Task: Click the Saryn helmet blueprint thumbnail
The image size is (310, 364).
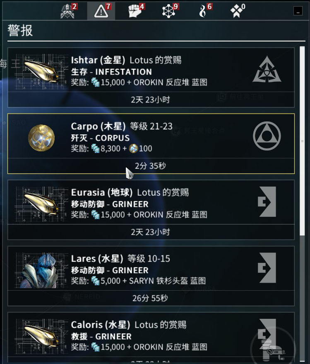Action: (x=40, y=270)
